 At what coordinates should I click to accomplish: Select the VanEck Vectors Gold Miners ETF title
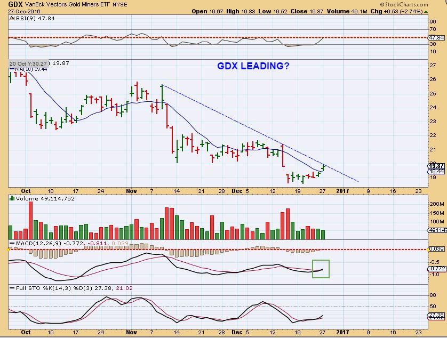point(67,5)
